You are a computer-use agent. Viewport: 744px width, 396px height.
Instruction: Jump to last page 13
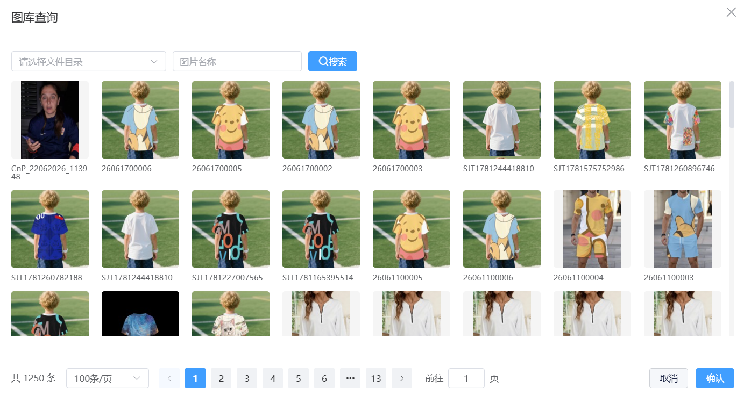(x=376, y=378)
